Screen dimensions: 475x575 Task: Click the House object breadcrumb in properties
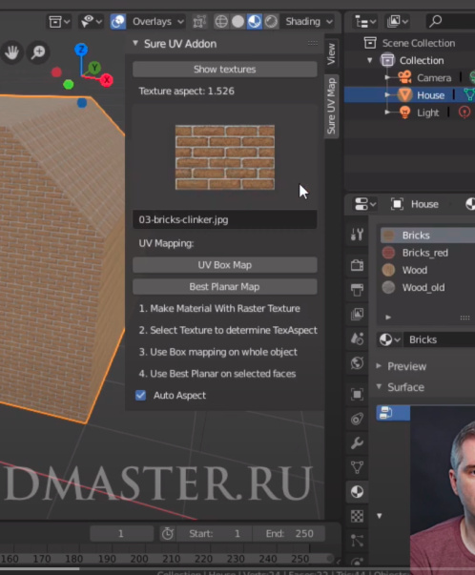pos(424,204)
